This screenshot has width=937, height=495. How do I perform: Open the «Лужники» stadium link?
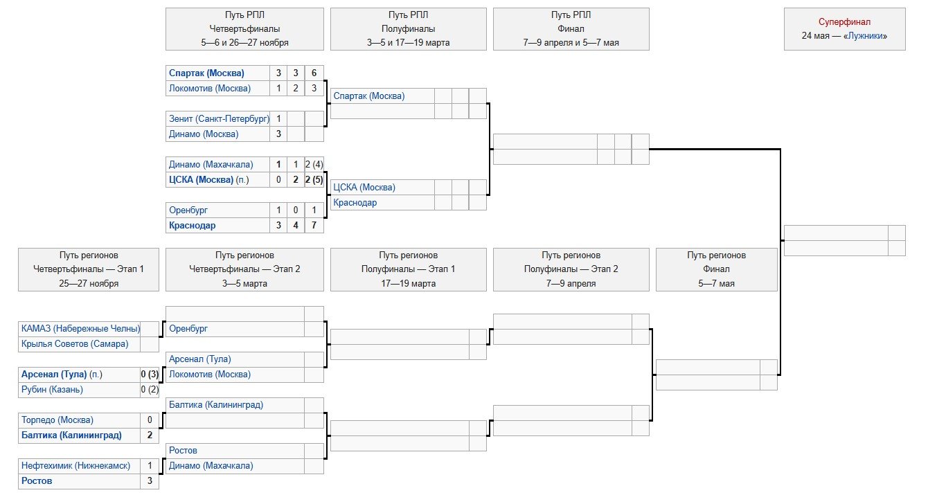(865, 36)
